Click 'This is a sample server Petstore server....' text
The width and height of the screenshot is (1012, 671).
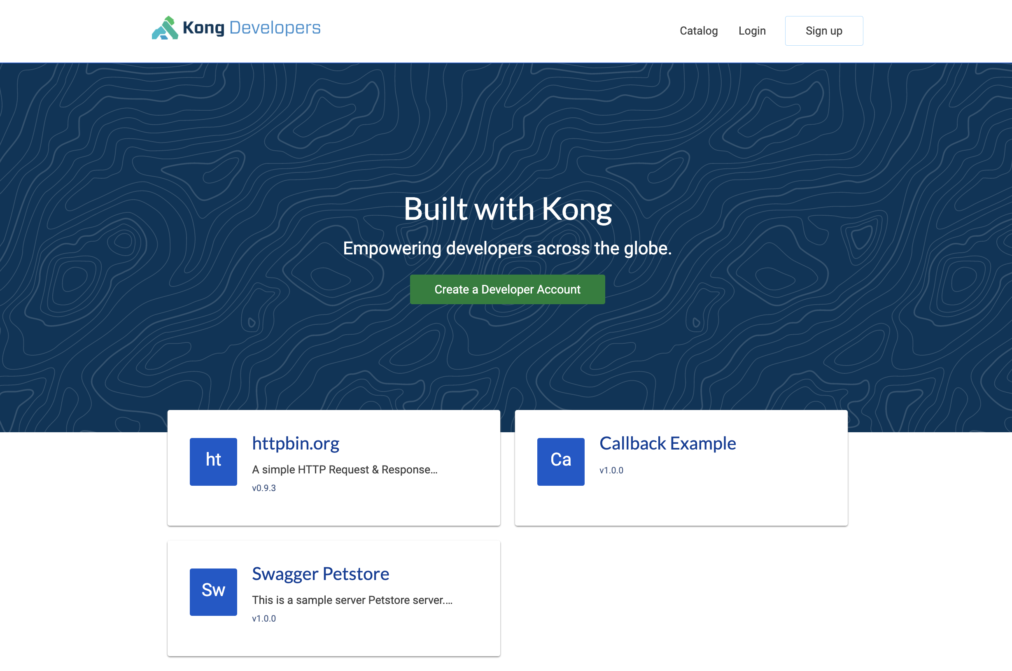coord(352,600)
